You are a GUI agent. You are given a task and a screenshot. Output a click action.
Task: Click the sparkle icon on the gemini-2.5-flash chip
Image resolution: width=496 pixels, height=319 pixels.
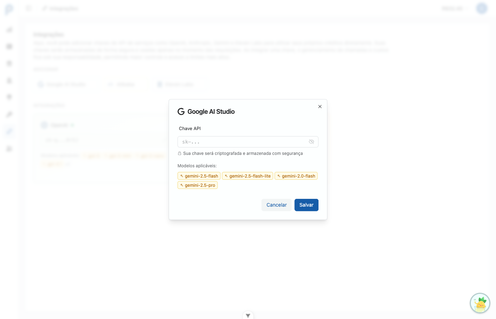coord(181,175)
